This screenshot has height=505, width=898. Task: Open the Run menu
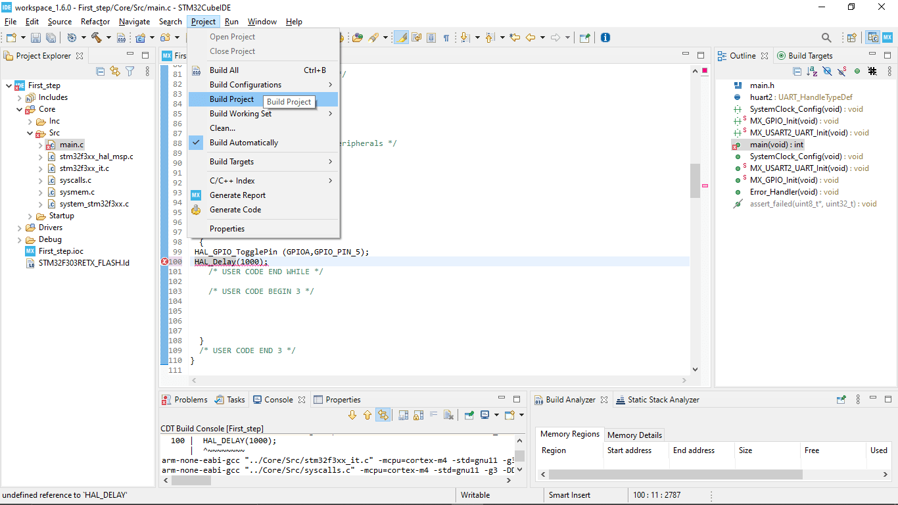(231, 22)
